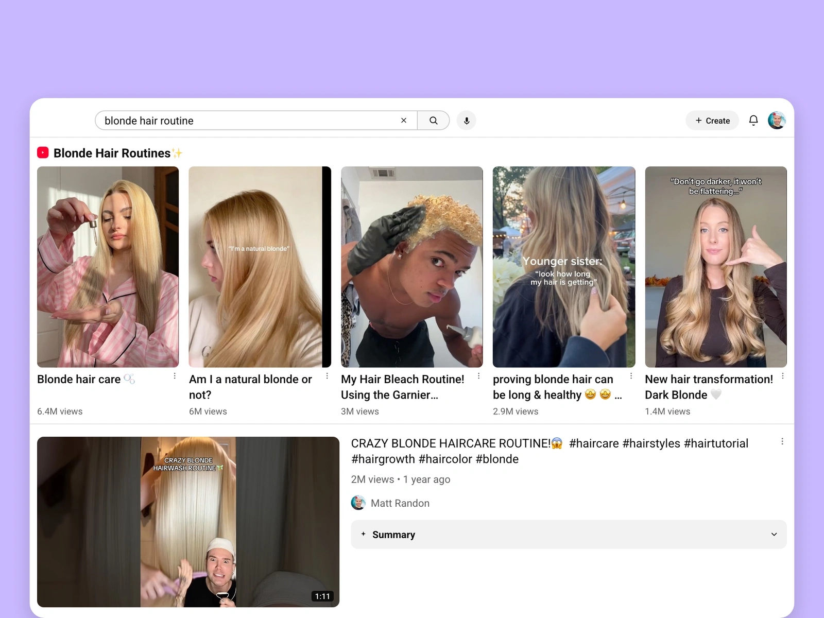Open the account profile avatar
Screen dimensions: 824x618
[777, 121]
